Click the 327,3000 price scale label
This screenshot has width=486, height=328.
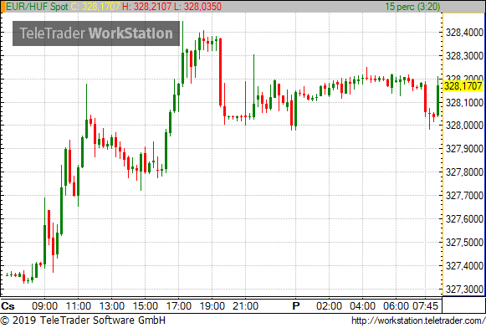click(x=464, y=290)
